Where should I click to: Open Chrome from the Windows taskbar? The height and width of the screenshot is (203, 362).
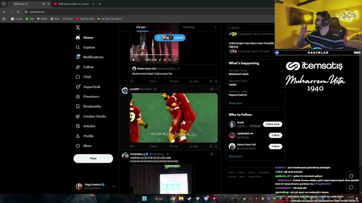[173, 198]
